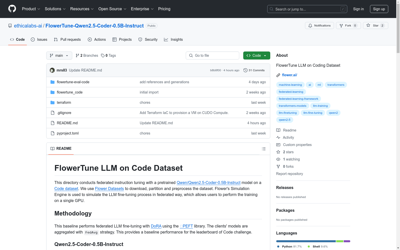Click the .gitignore file icon

point(52,113)
